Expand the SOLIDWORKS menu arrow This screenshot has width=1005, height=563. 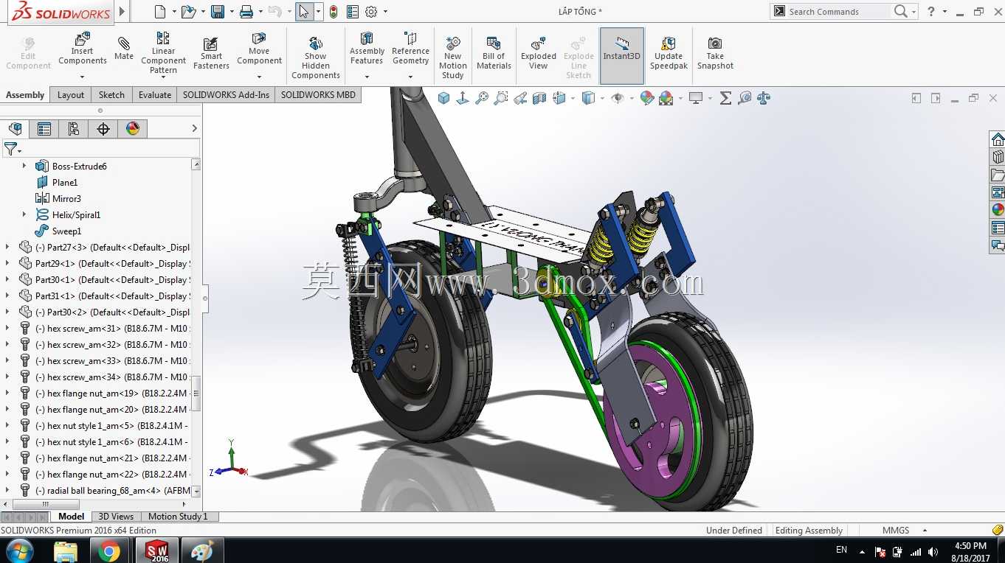tap(122, 12)
